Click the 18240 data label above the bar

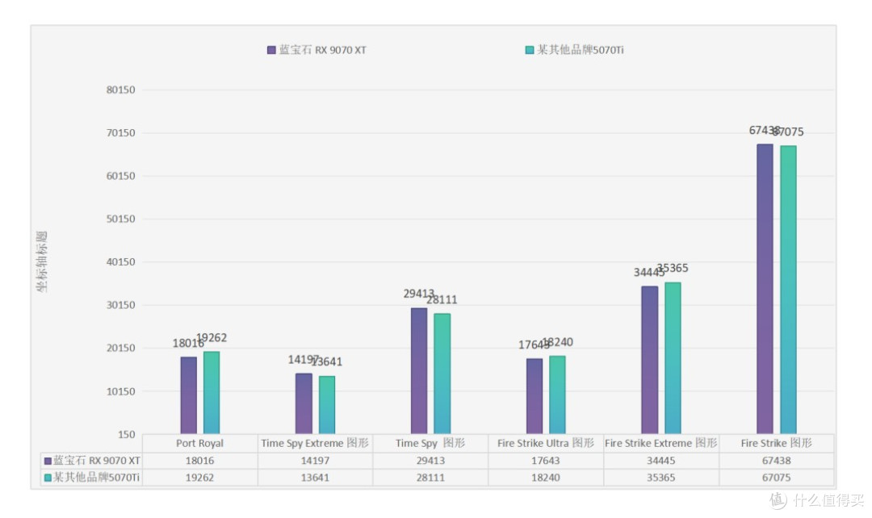pyautogui.click(x=557, y=342)
